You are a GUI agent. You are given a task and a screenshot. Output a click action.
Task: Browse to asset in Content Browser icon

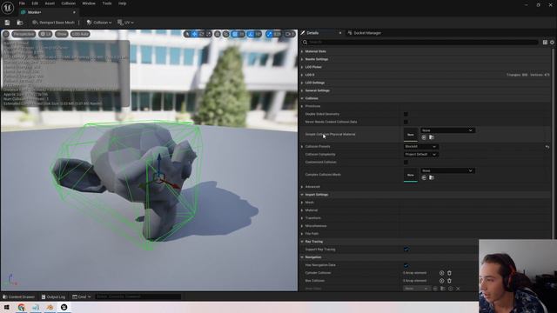coord(20,23)
